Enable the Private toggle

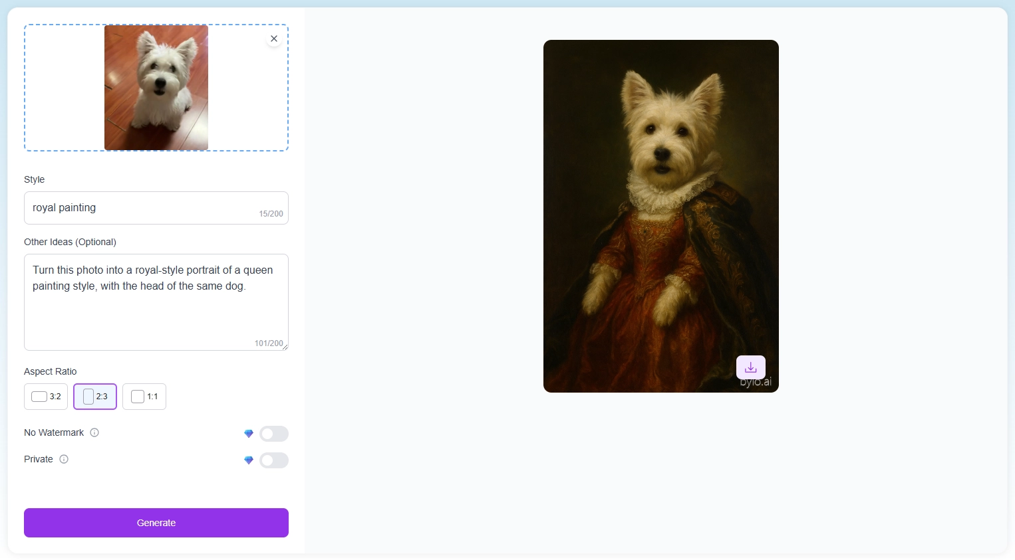274,460
